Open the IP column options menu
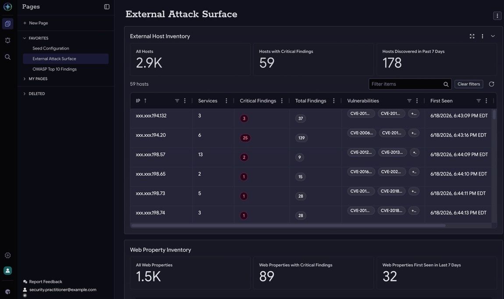Viewport: 504px width, 299px height. click(185, 101)
